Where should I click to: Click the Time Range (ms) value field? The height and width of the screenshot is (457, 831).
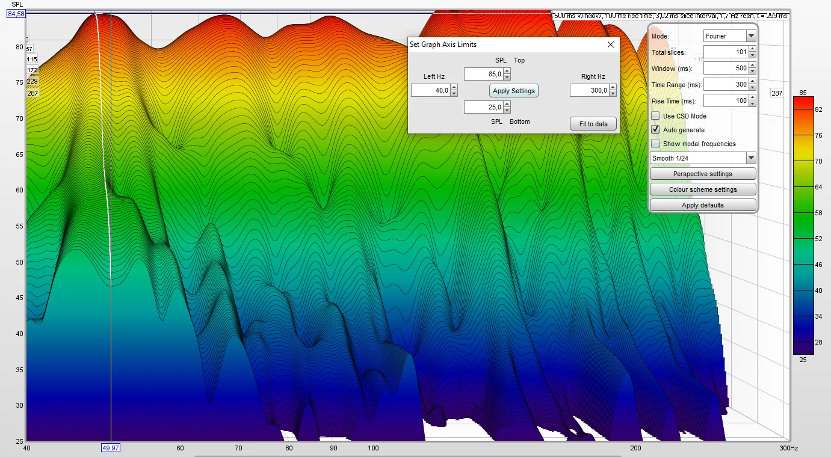726,85
